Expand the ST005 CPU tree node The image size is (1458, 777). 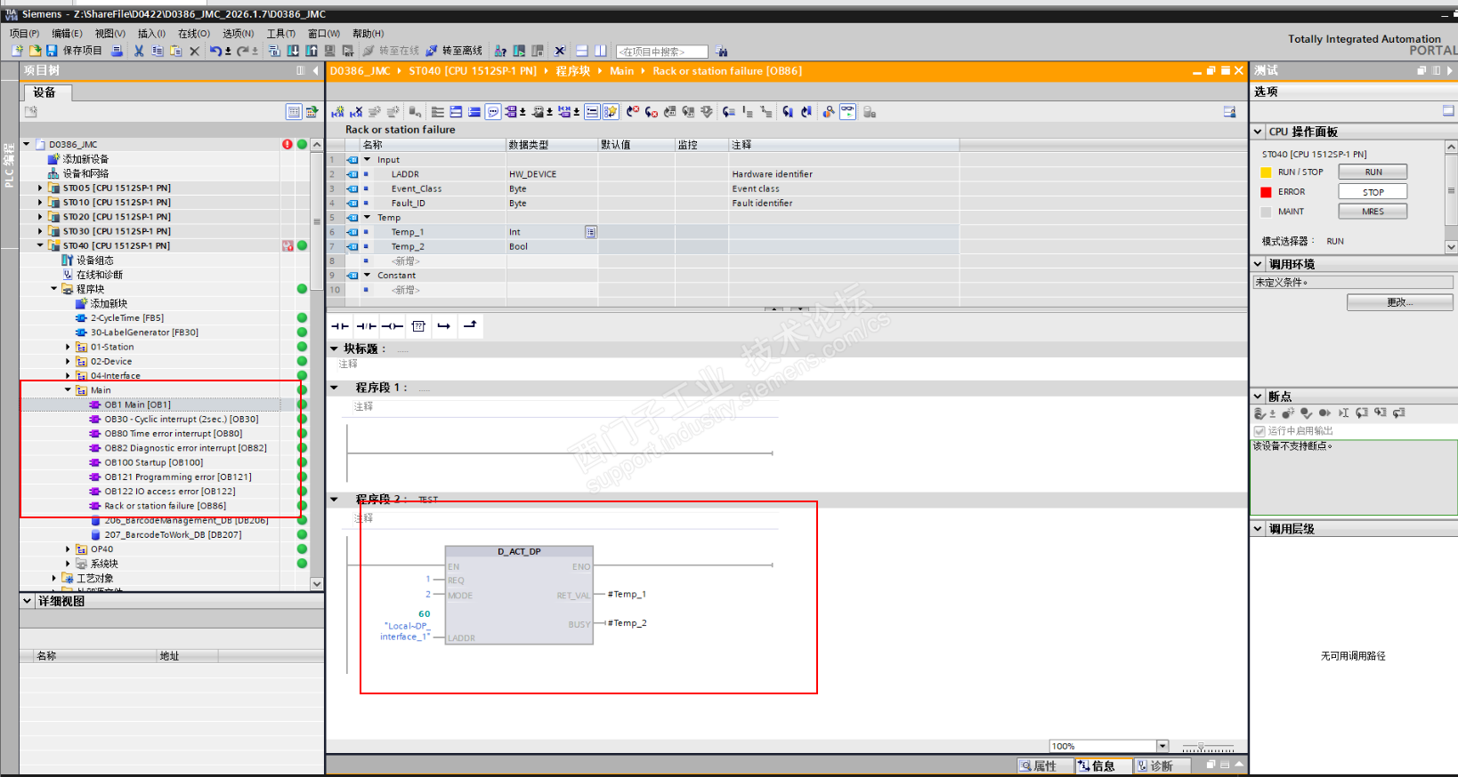tap(40, 188)
